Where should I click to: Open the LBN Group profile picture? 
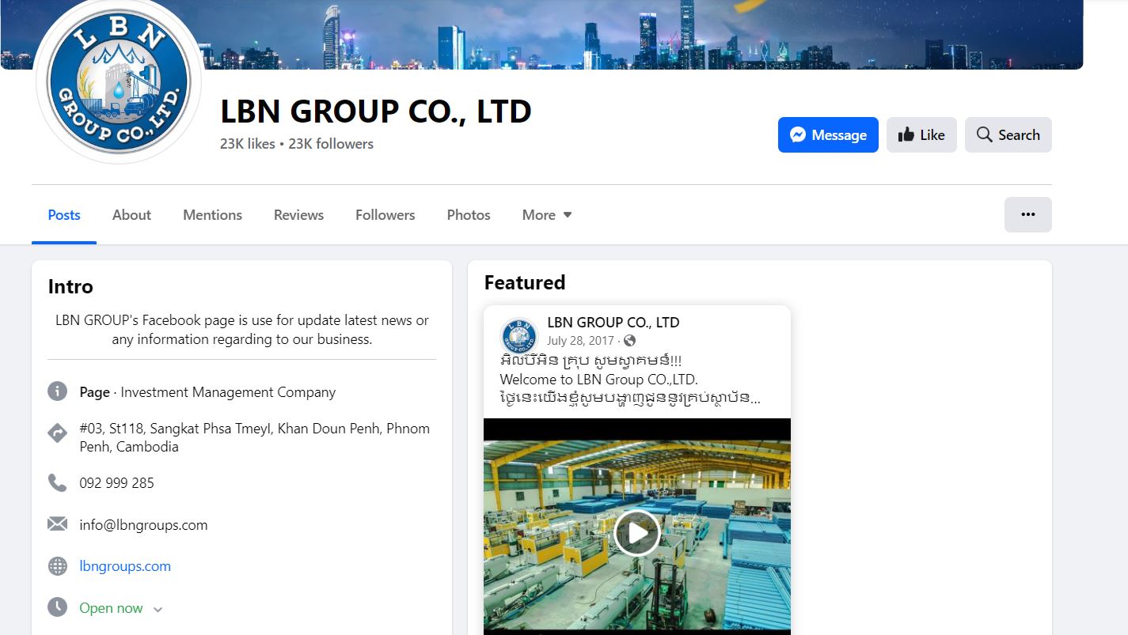pyautogui.click(x=119, y=81)
